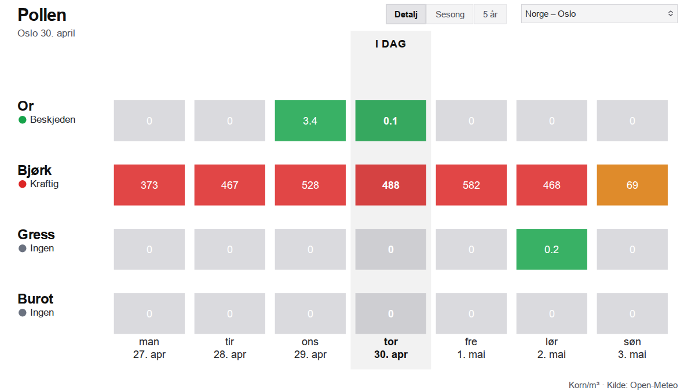Switch to the Sesong view tab
This screenshot has height=391, width=695.
450,14
